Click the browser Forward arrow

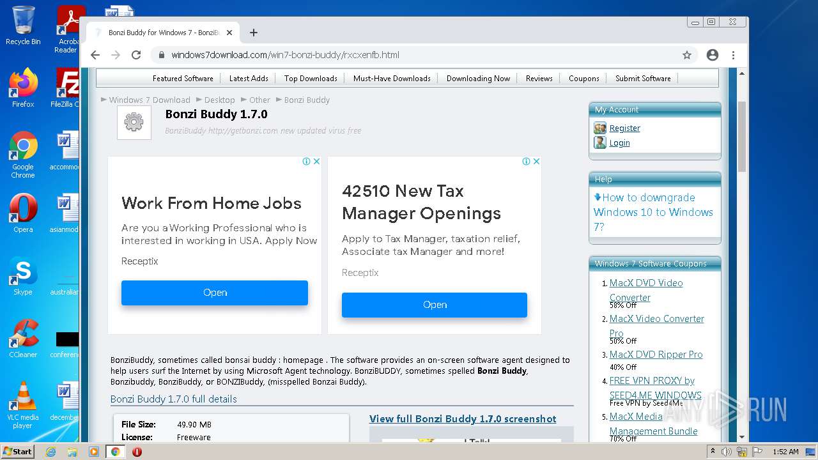tap(116, 55)
